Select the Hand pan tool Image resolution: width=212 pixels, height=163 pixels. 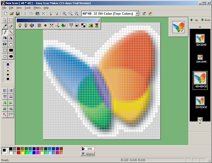(11, 44)
